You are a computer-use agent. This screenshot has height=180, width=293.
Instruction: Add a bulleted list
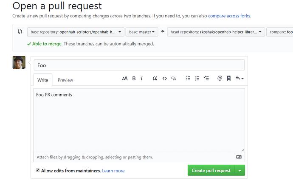click(x=188, y=79)
